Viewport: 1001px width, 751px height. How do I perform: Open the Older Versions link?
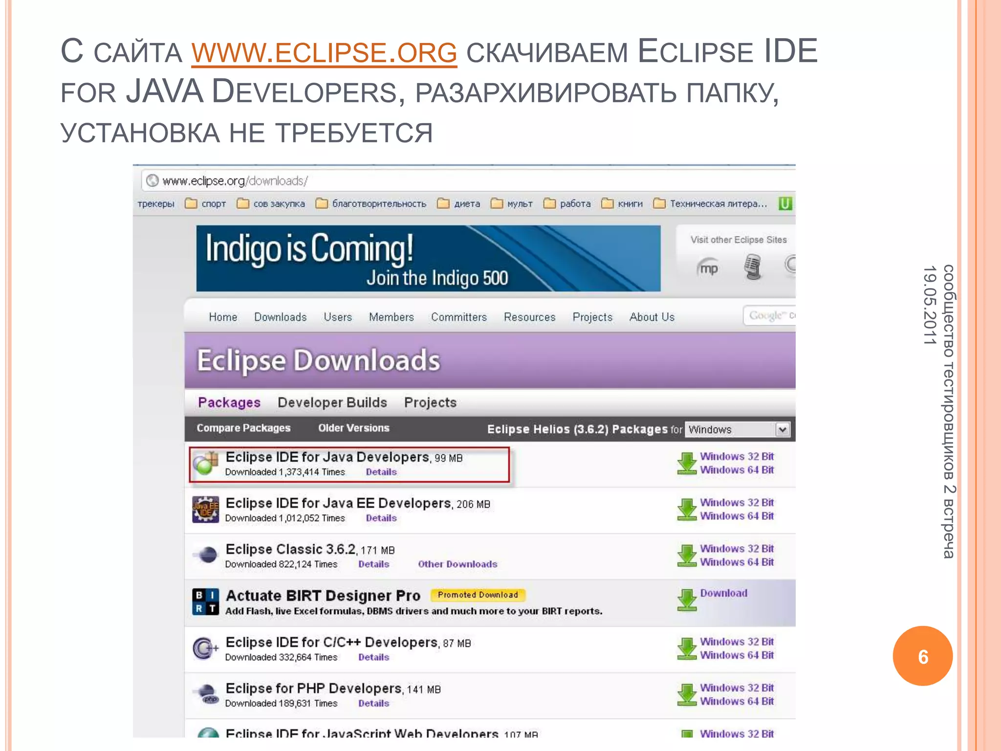(x=354, y=428)
